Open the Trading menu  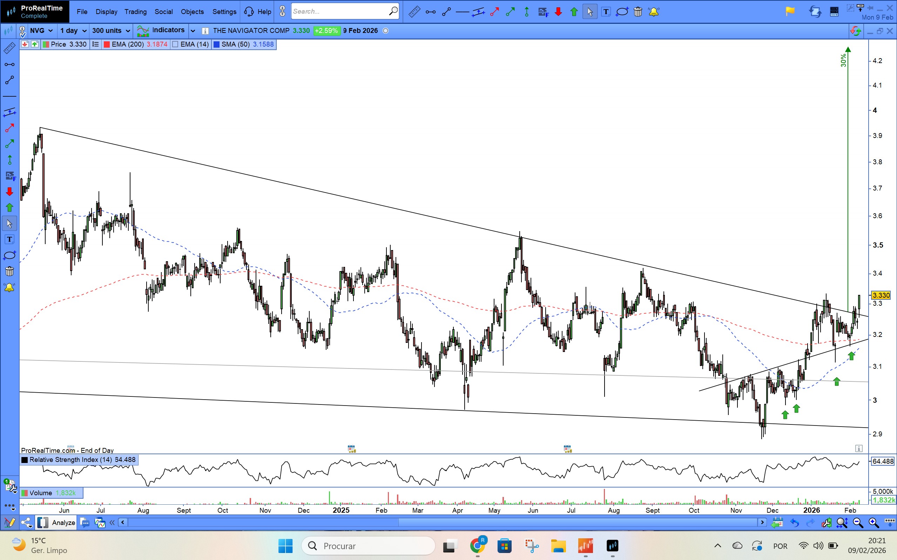(x=135, y=12)
